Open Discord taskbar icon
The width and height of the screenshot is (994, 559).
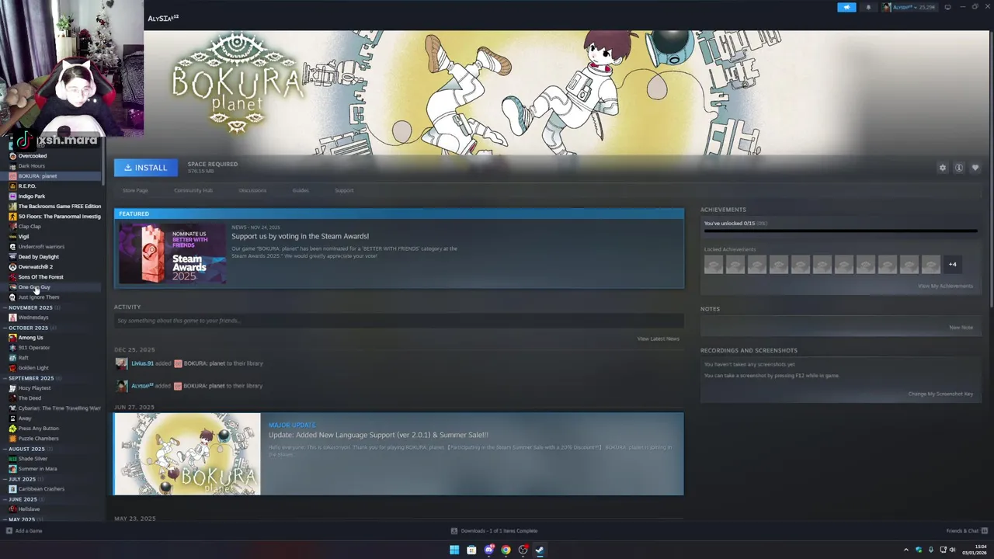coord(489,550)
